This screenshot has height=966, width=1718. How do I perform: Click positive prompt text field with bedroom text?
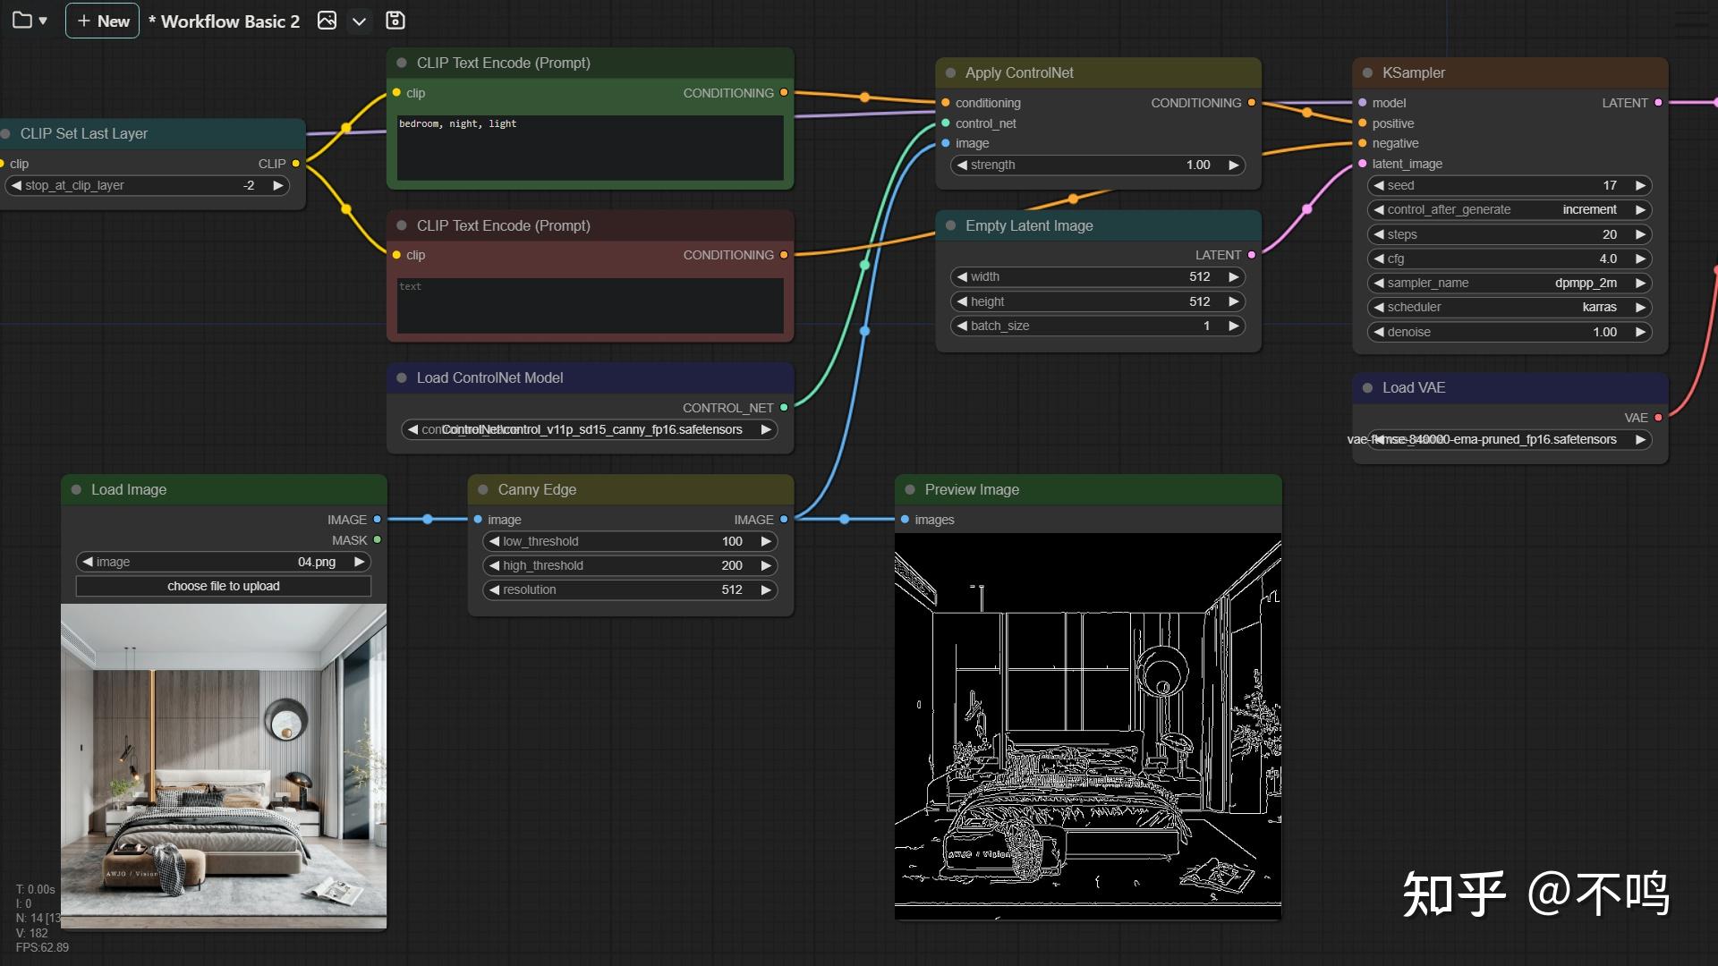point(590,148)
